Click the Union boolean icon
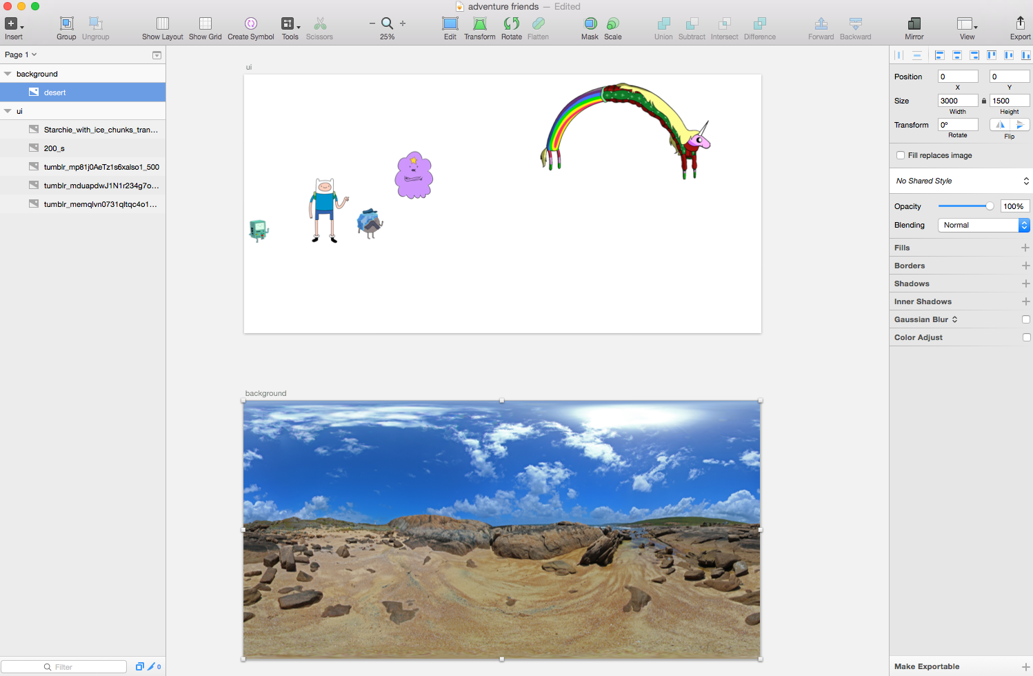Screen dimensions: 1033x676 pos(663,23)
